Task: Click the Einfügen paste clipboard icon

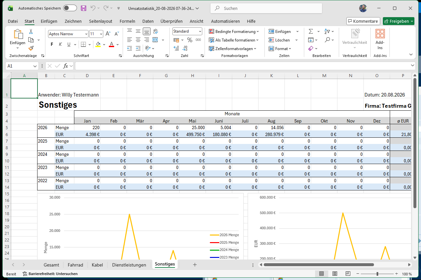Action: click(18, 34)
